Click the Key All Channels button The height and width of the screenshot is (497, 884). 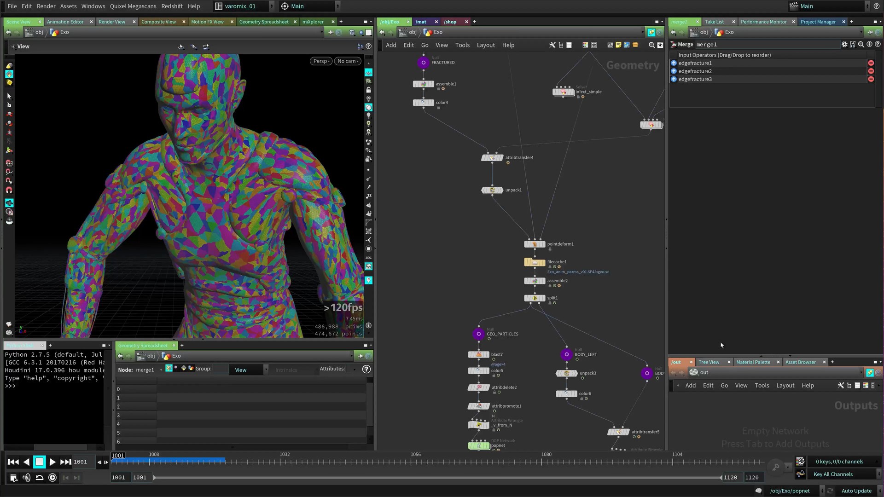833,474
